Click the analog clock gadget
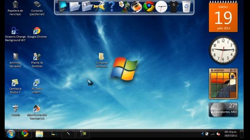This screenshot has height=140, width=250. pyautogui.click(x=223, y=50)
